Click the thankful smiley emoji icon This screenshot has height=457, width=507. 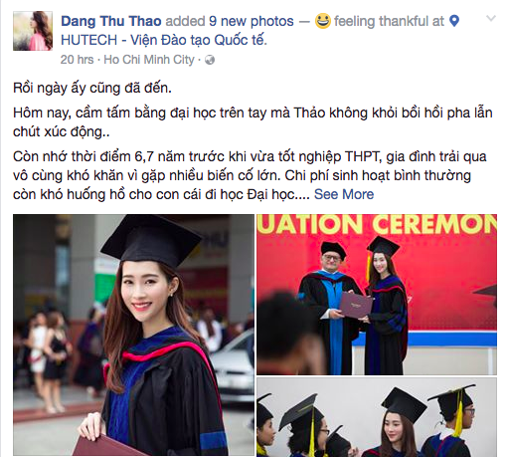point(323,21)
